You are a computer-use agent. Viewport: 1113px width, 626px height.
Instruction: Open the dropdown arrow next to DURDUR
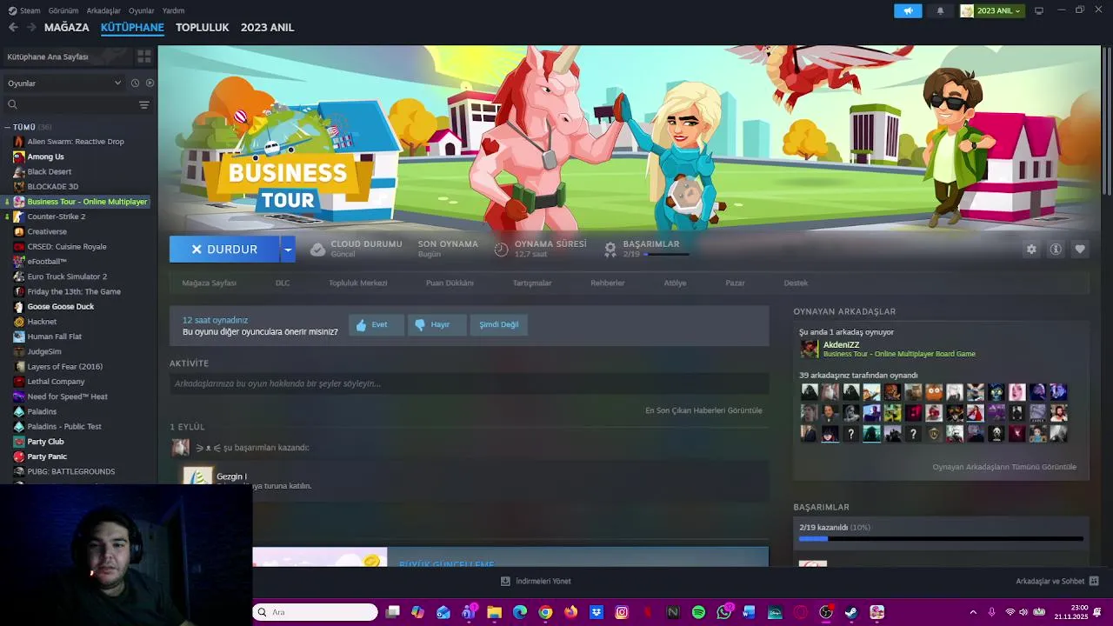click(288, 250)
